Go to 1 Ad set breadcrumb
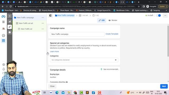This screenshot has height=95, width=169. (x=83, y=15)
